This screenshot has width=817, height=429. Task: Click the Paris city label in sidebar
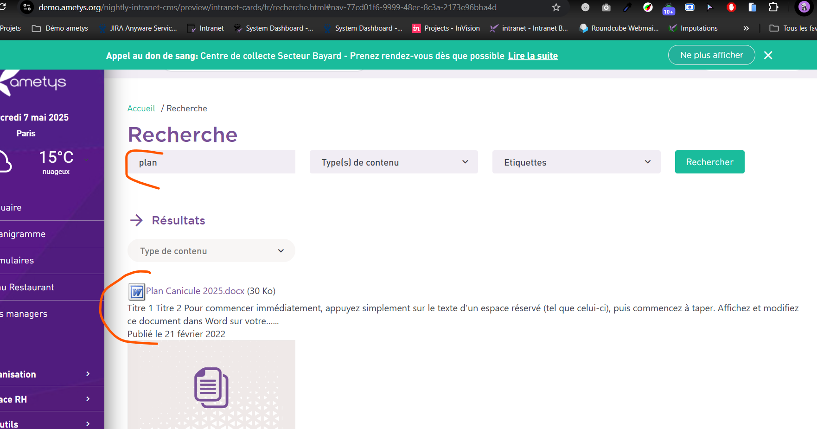point(26,133)
